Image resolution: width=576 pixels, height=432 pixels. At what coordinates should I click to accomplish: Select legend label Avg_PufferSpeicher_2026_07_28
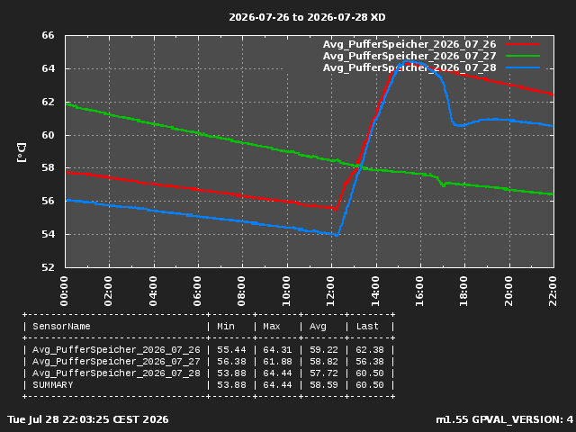click(x=409, y=68)
